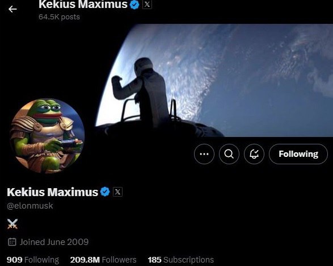Open the Pepe frog profile picture
Image resolution: width=333 pixels, height=266 pixels.
coord(47,136)
